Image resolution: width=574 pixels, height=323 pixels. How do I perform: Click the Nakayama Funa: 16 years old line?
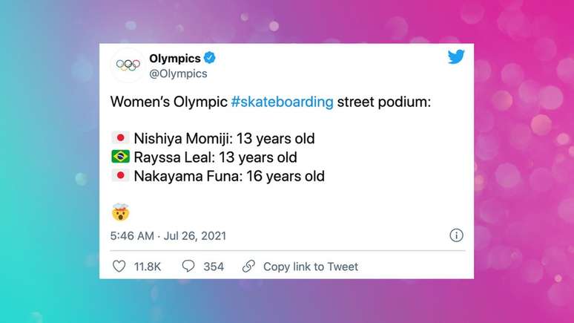(x=228, y=177)
